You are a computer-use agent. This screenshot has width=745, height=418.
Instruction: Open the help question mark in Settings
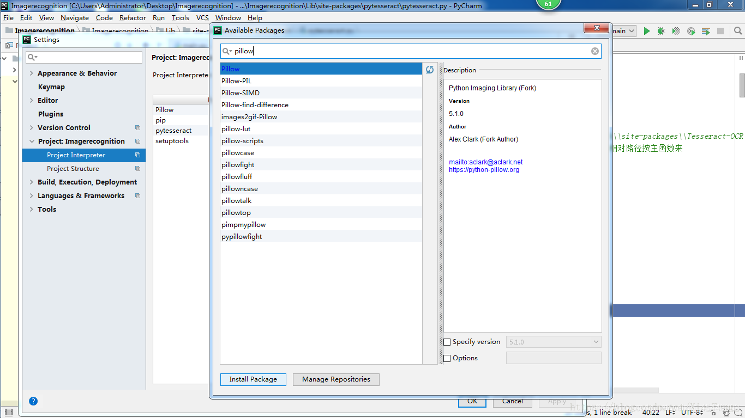[x=33, y=401]
